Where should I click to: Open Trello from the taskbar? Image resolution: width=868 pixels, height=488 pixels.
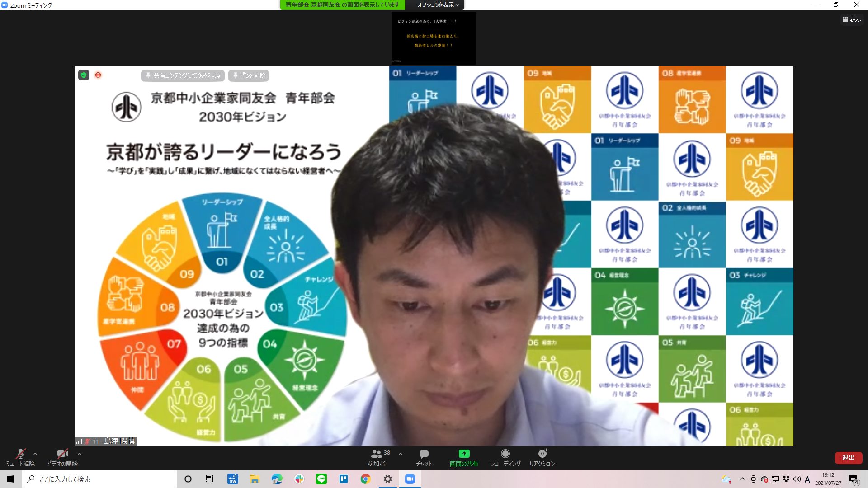pos(344,479)
